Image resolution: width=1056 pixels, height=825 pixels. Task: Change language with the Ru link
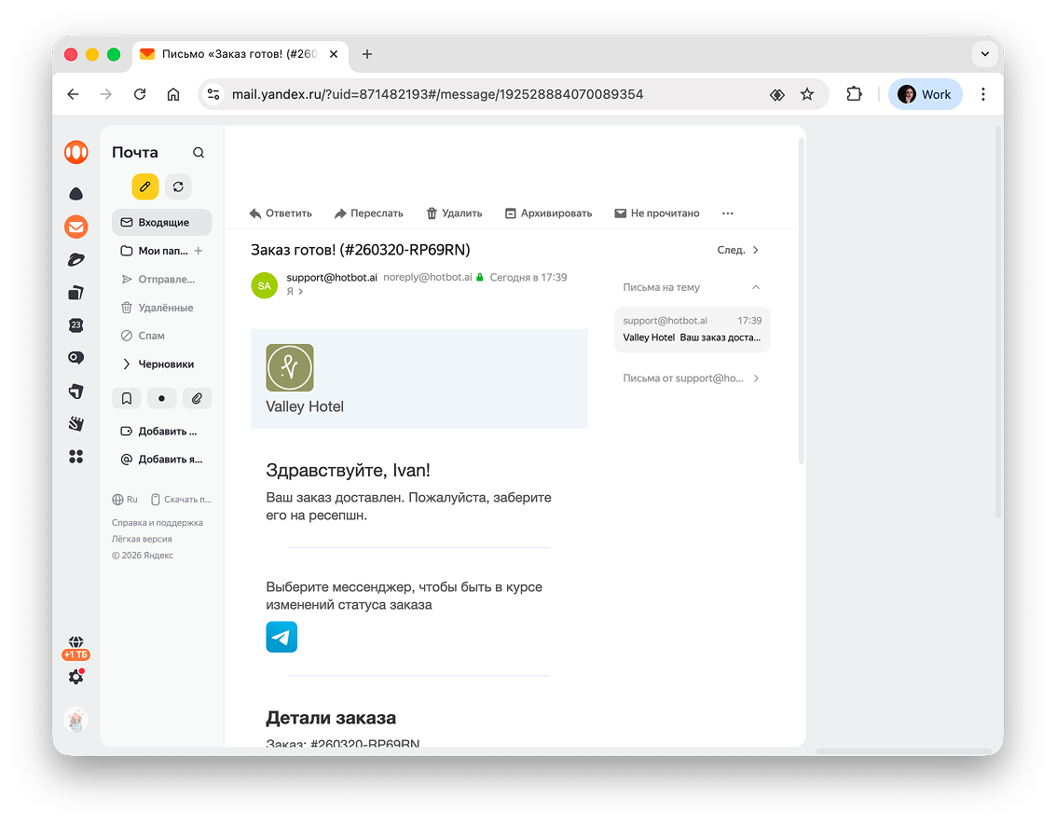pyautogui.click(x=125, y=500)
